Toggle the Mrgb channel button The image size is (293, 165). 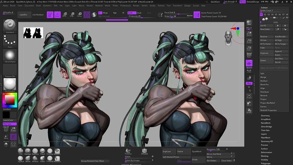click(105, 13)
